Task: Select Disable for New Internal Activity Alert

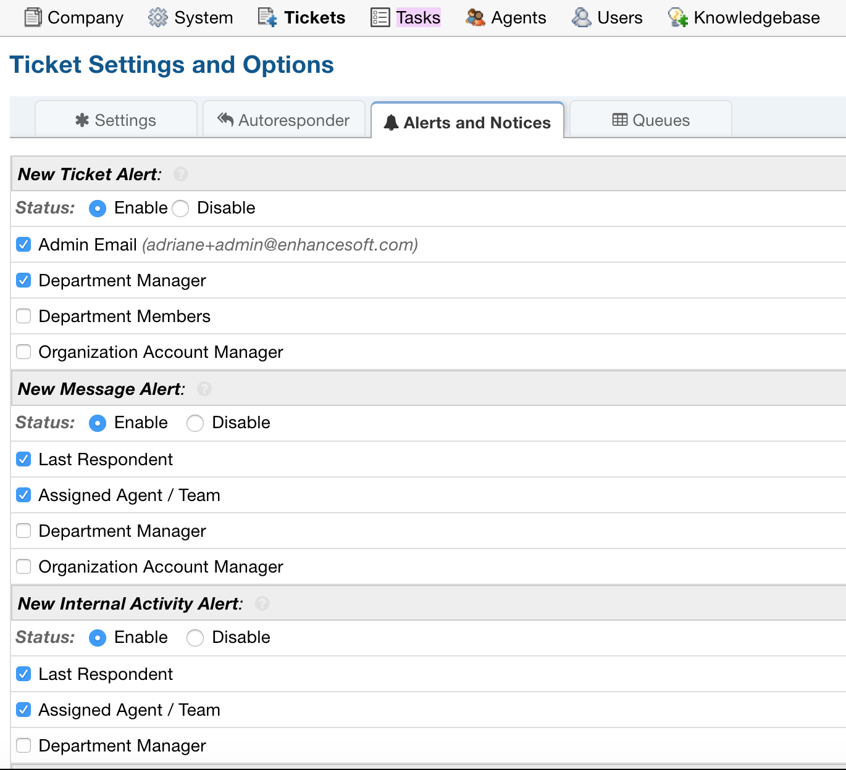Action: tap(195, 638)
